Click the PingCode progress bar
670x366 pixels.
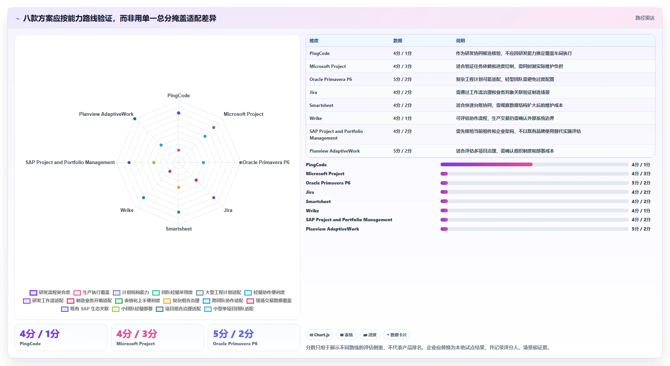pos(534,164)
